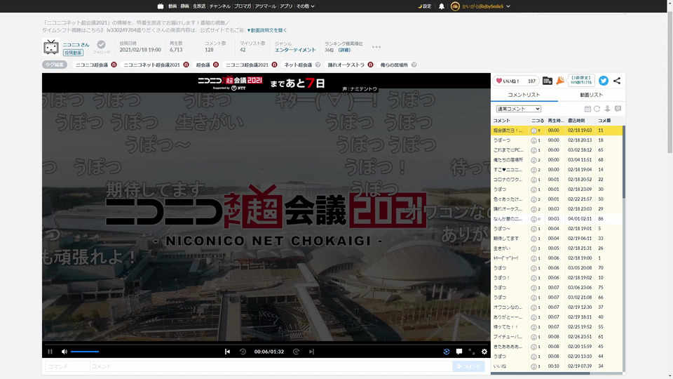Open player settings gear
This screenshot has width=673, height=379.
click(x=484, y=352)
